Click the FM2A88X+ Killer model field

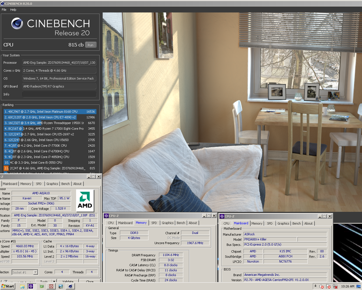click(270, 239)
